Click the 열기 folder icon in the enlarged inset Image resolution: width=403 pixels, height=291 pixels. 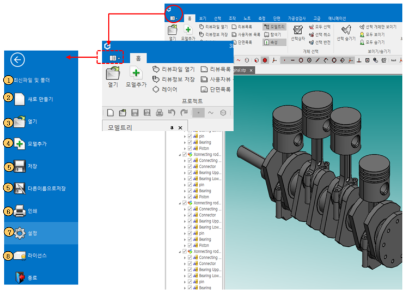click(113, 73)
